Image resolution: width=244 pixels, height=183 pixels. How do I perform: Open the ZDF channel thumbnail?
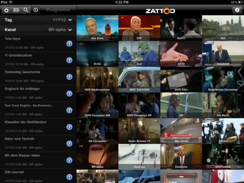pyautogui.click(x=139, y=28)
